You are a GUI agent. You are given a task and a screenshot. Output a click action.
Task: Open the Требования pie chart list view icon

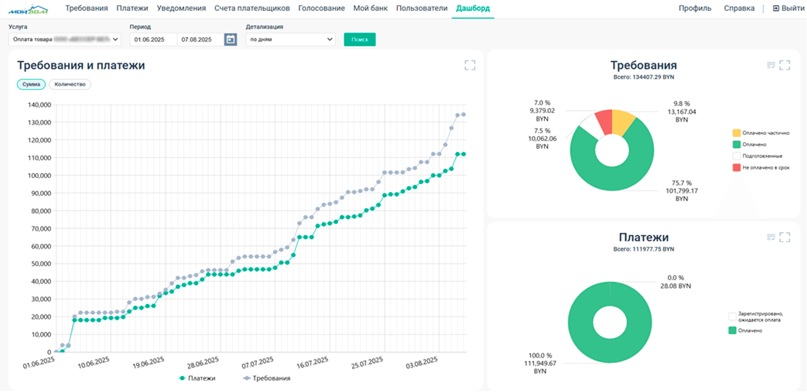771,65
